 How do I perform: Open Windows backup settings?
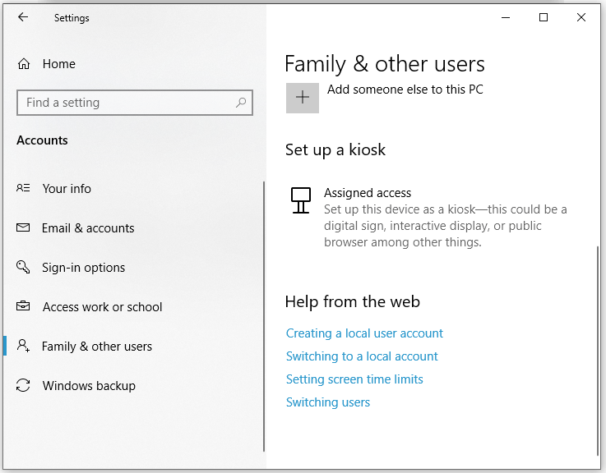pos(89,385)
